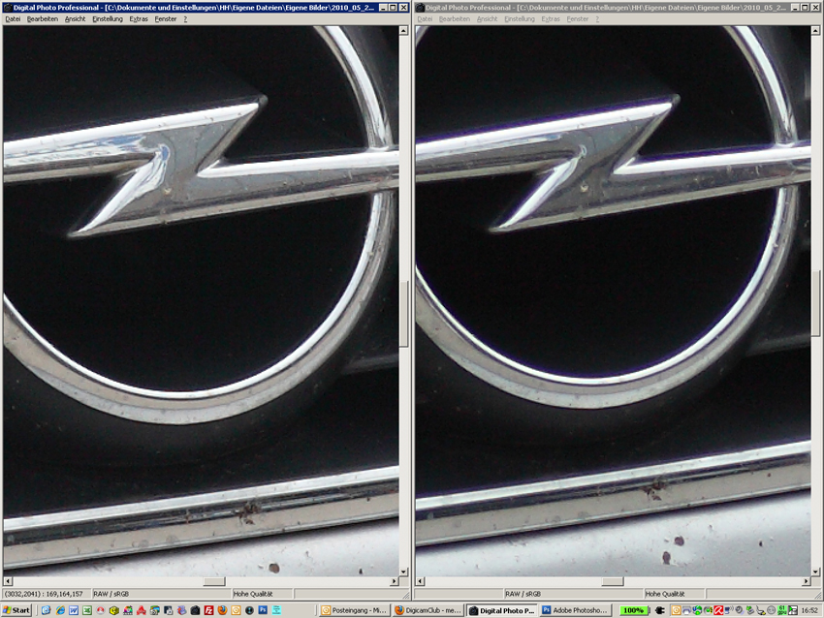The width and height of the screenshot is (824, 618).
Task: Switch to Adobe Photosho... taskbar button
Action: point(576,610)
